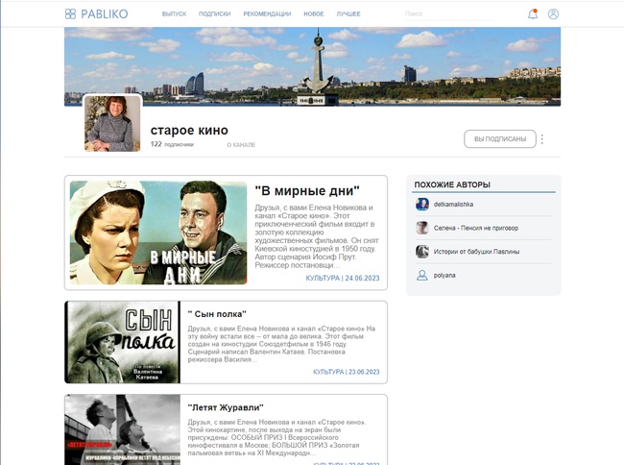The height and width of the screenshot is (465, 624).
Task: Click the channel banner image
Action: point(312,66)
